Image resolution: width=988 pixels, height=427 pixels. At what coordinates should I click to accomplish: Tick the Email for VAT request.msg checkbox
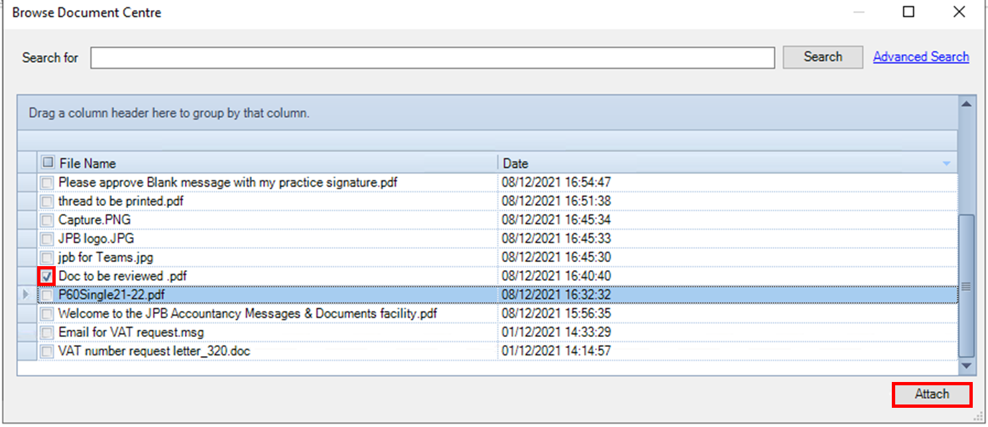[46, 332]
